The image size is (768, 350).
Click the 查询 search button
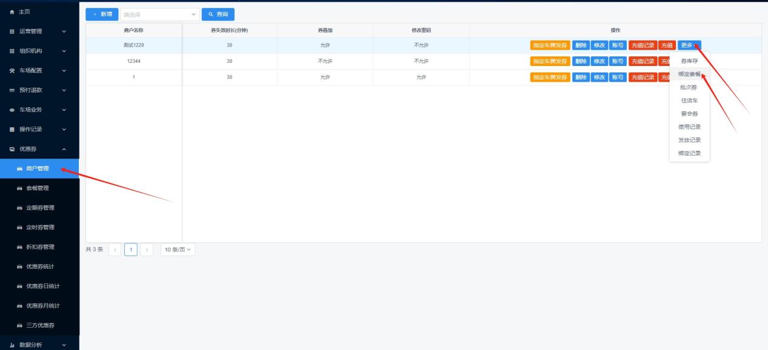(x=218, y=15)
